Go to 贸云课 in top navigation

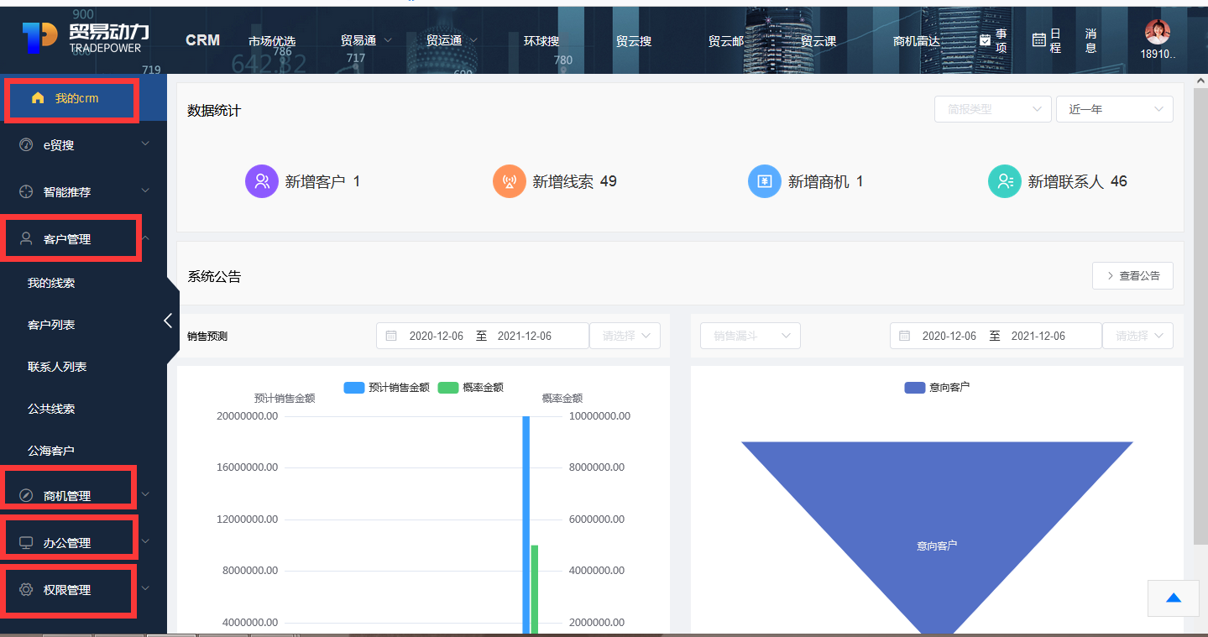click(818, 41)
